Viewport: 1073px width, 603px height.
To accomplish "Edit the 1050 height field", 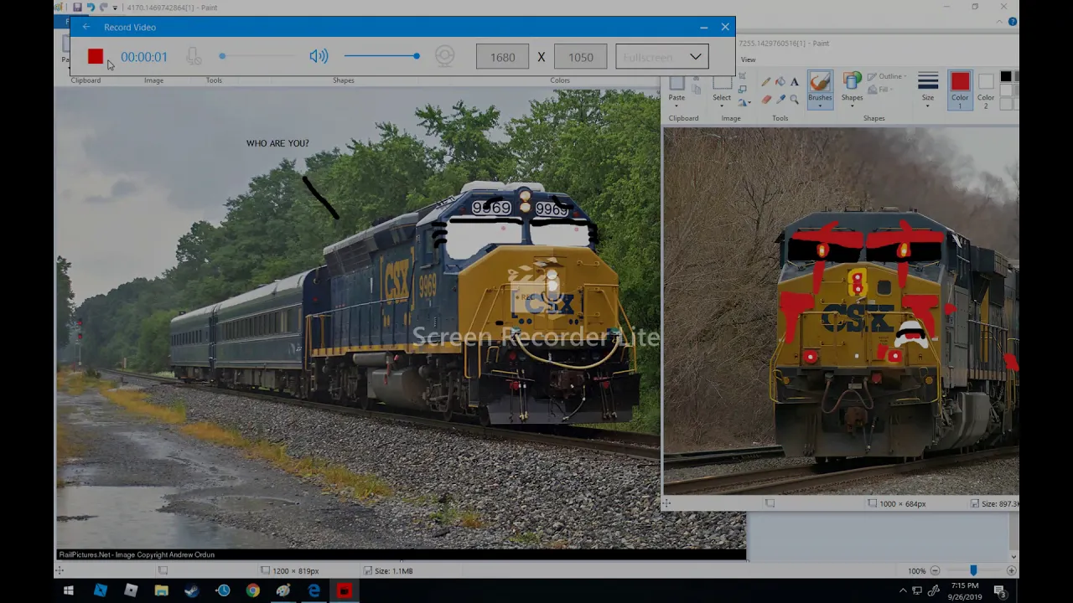I will pos(580,57).
